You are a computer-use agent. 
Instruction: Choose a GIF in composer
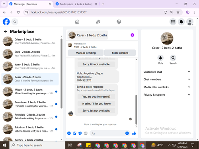click(86, 133)
